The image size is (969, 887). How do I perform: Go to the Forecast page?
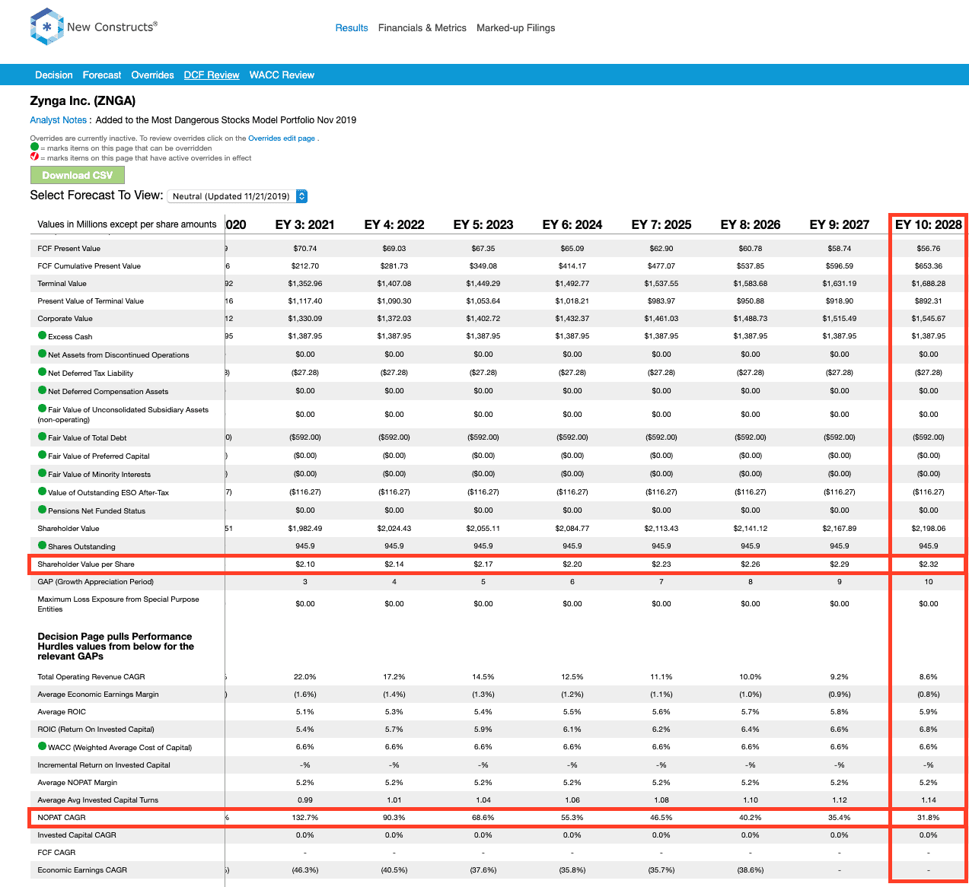point(102,75)
